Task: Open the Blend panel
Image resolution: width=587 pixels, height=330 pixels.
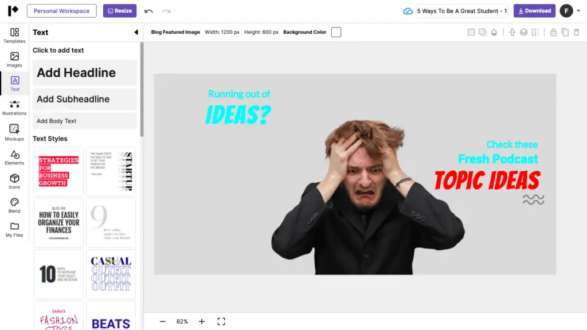Action: [14, 205]
